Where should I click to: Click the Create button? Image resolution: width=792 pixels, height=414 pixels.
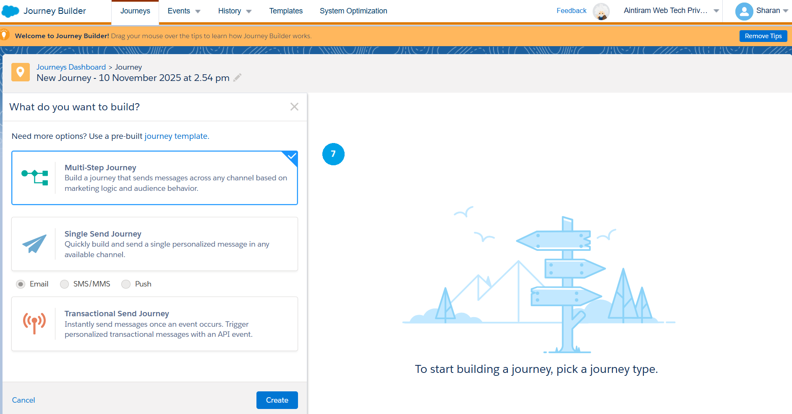277,400
